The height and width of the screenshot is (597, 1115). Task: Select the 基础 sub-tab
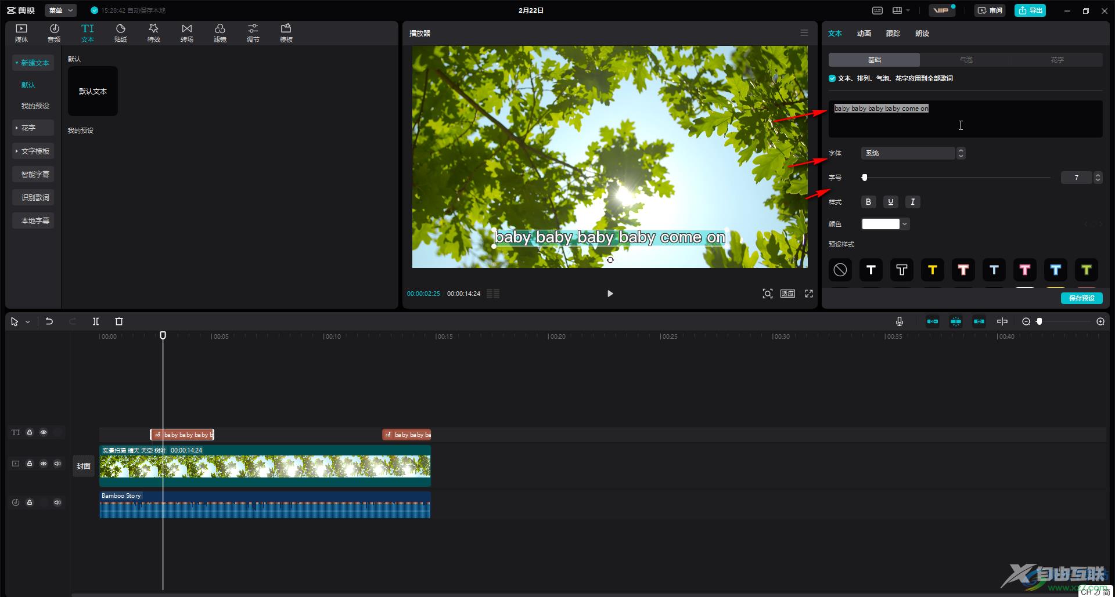coord(874,60)
